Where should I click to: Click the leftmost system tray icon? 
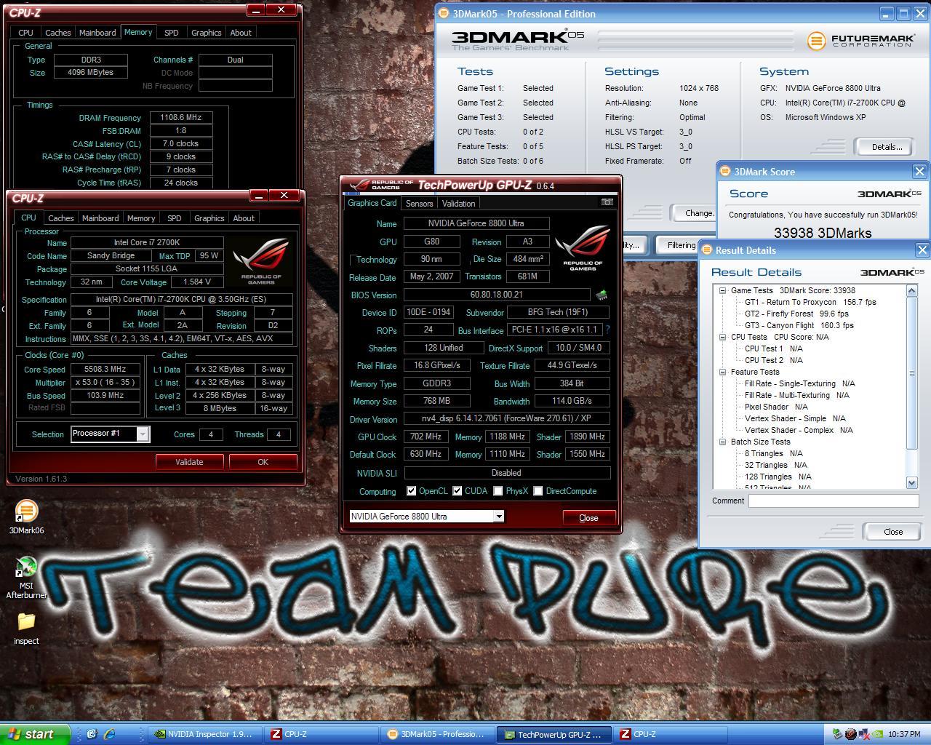pyautogui.click(x=837, y=734)
